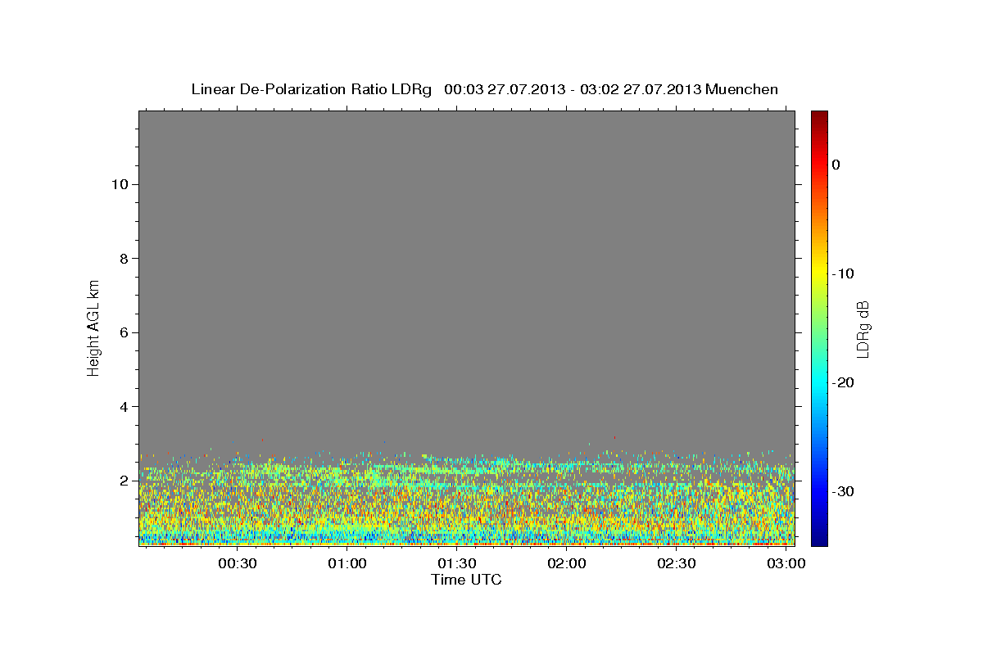Click the colorbar value -10
The height and width of the screenshot is (655, 983).
click(843, 273)
